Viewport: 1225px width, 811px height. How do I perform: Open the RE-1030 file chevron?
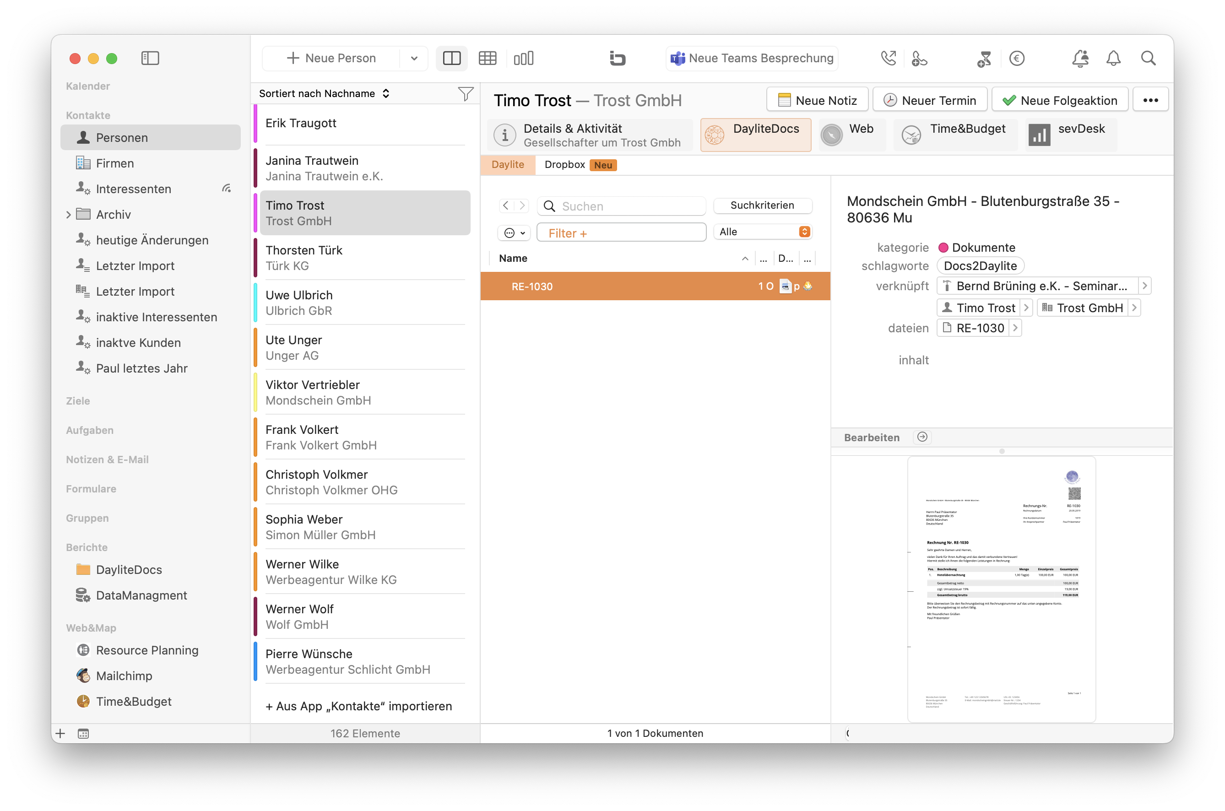[x=1015, y=328]
